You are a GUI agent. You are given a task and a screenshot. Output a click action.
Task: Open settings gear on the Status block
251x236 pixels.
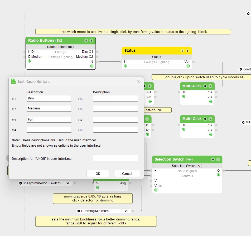coord(182,51)
